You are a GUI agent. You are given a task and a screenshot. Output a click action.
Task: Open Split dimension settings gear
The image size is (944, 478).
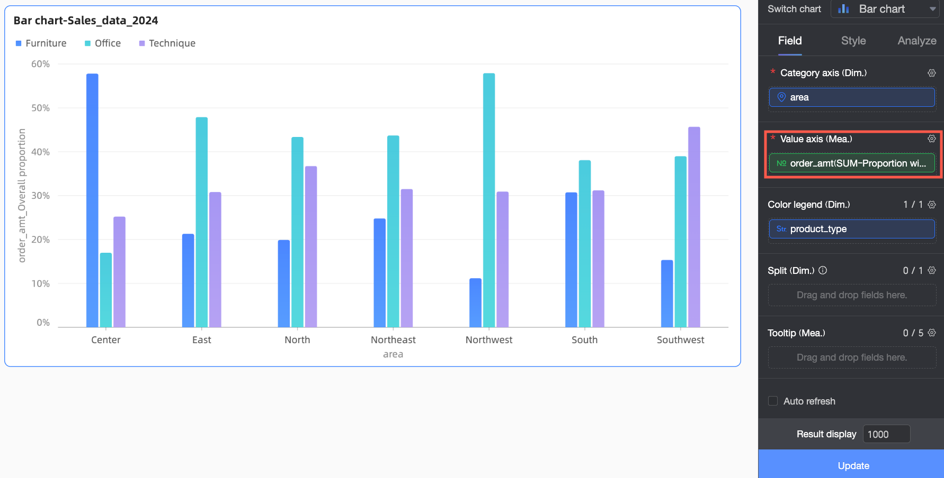(932, 271)
